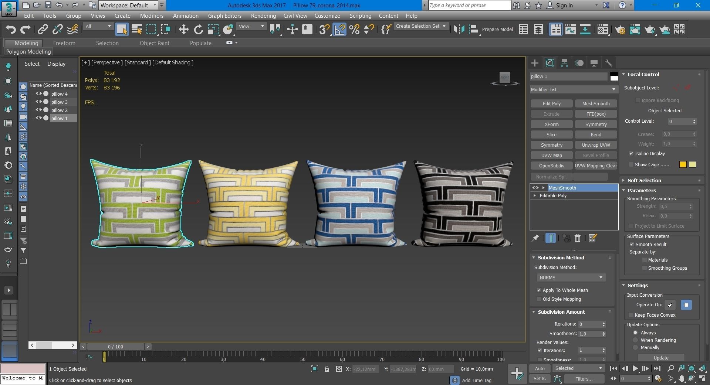Collapse the Subdivision Amount rollout

pyautogui.click(x=561, y=312)
